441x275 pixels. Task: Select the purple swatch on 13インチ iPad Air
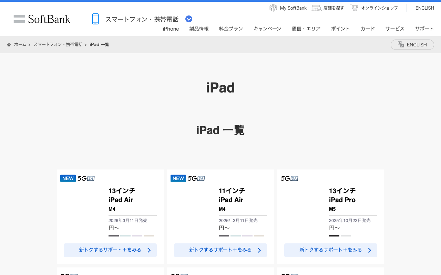coord(137,236)
